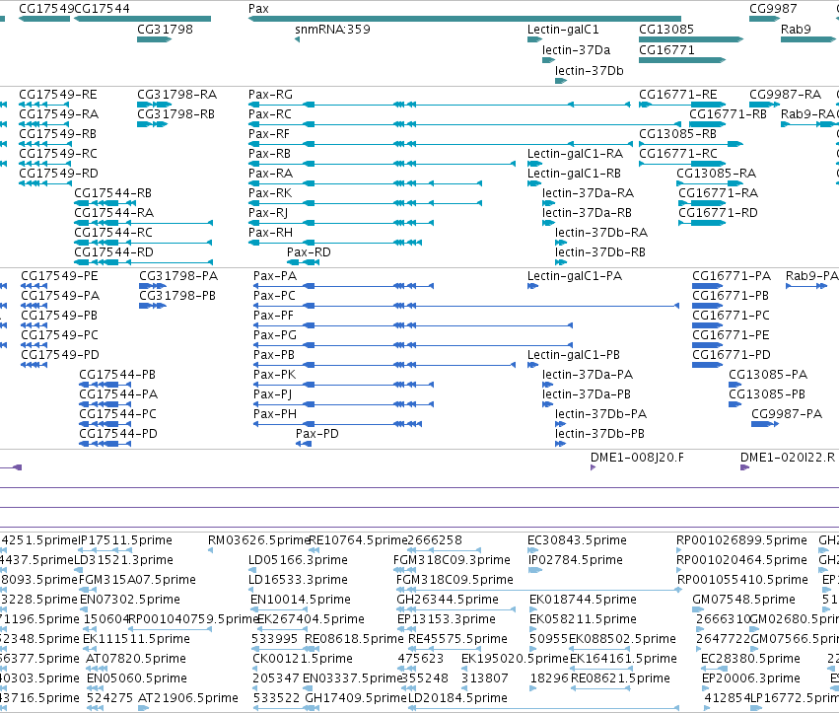Click protein Rab9-PA
The image size is (839, 713).
(806, 286)
